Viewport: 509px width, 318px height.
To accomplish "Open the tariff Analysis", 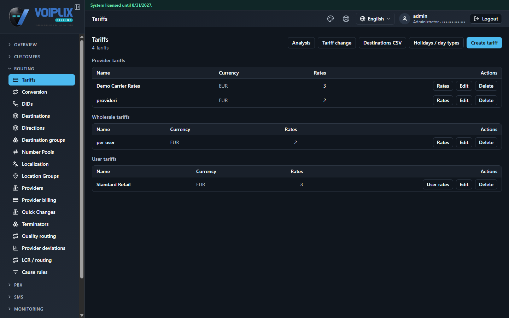I will [x=301, y=43].
